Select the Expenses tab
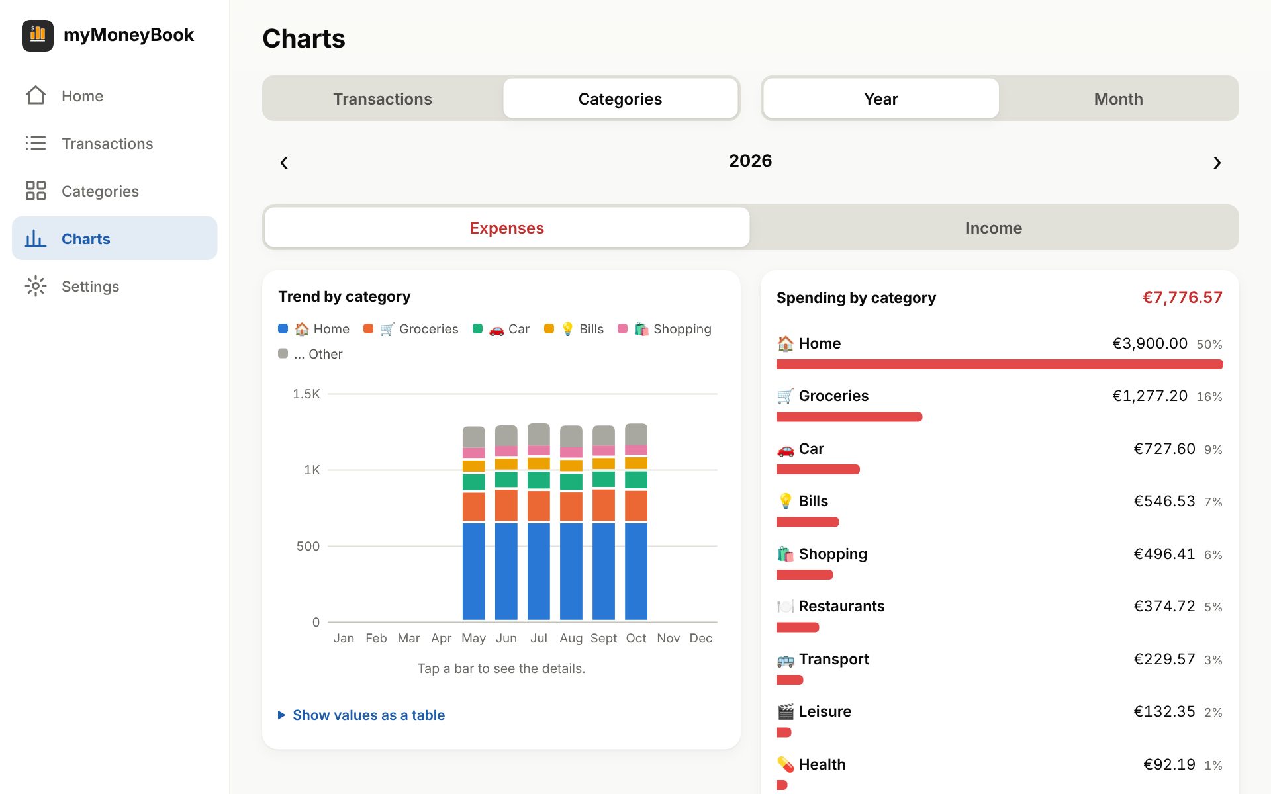1271x794 pixels. [x=507, y=228]
